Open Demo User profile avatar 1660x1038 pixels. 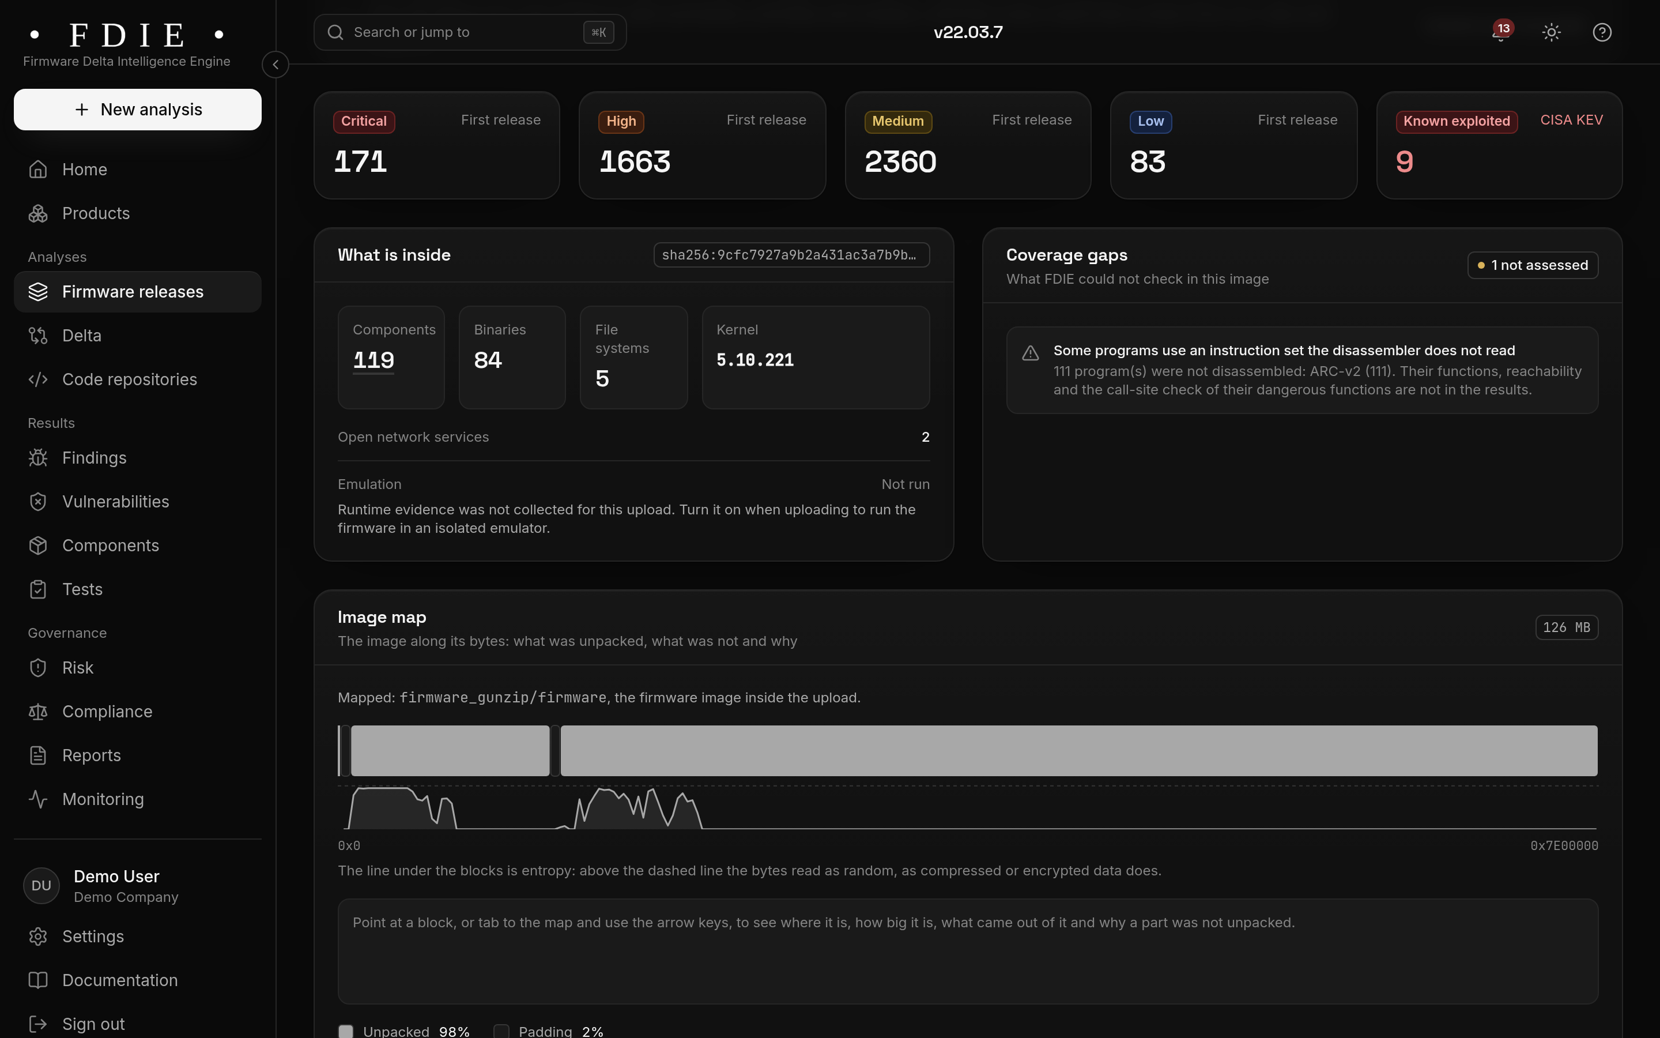pyautogui.click(x=41, y=886)
